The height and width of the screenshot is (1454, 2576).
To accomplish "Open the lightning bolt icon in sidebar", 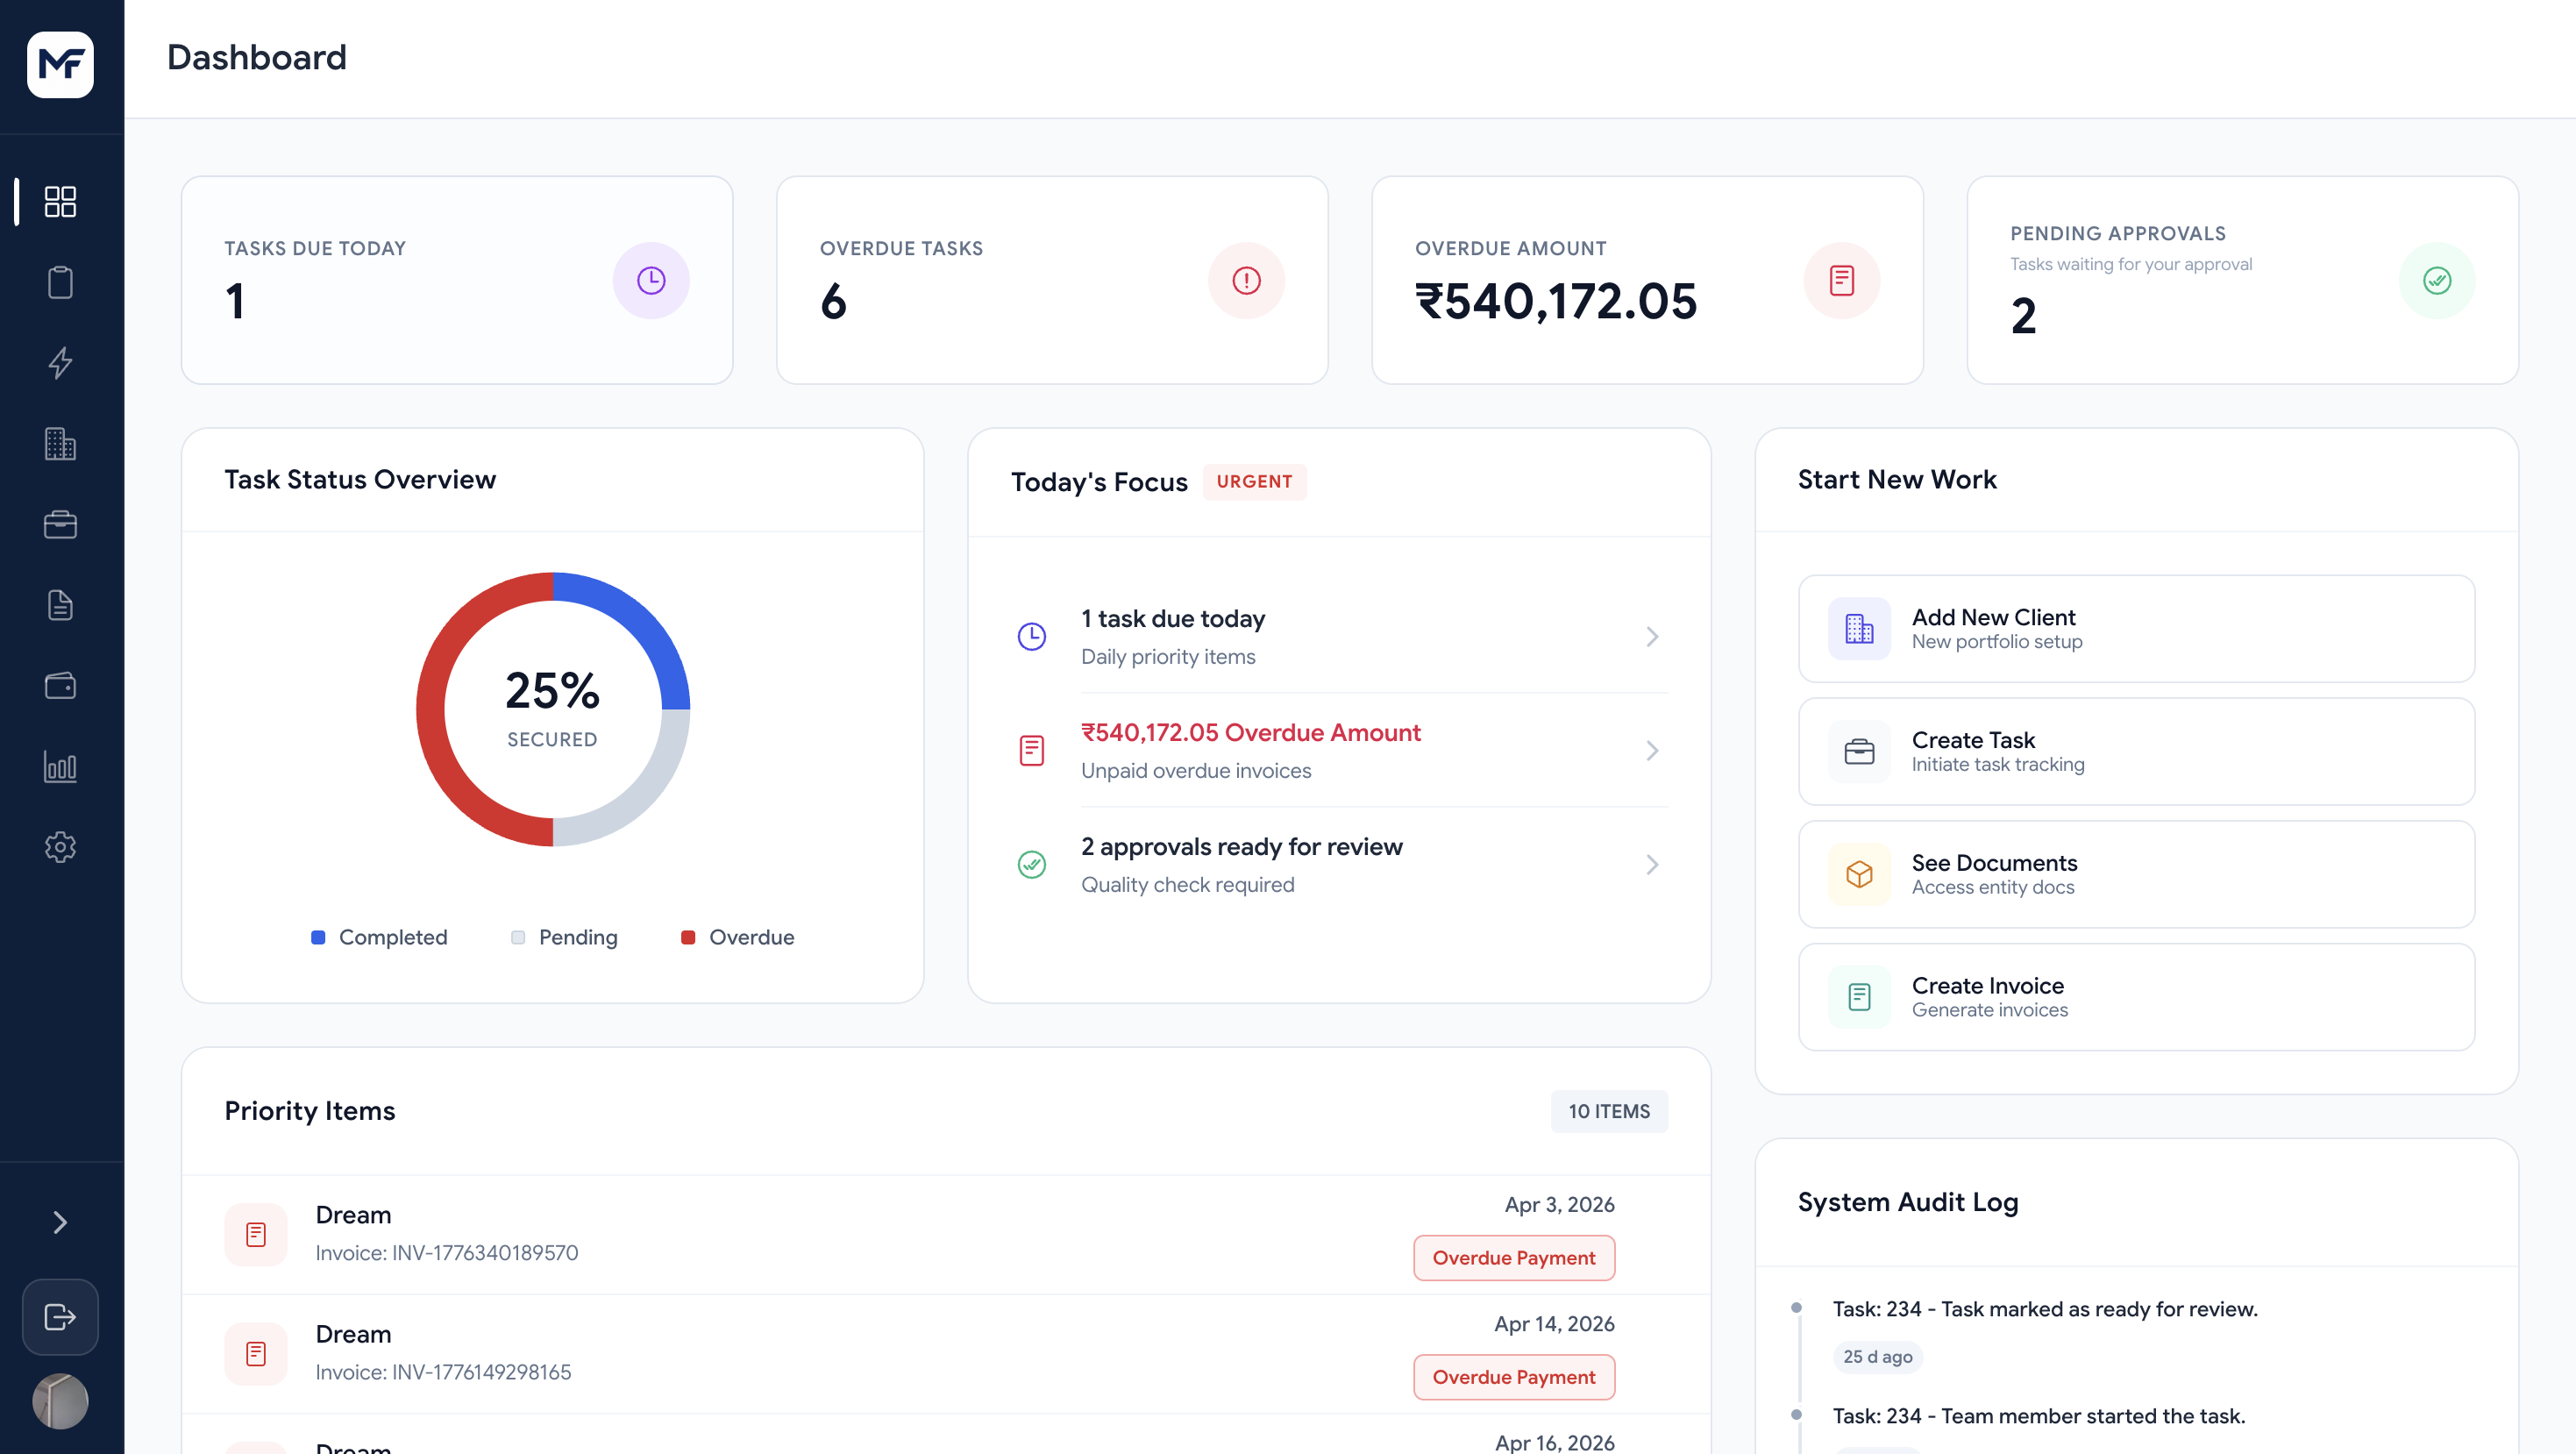I will (x=60, y=363).
